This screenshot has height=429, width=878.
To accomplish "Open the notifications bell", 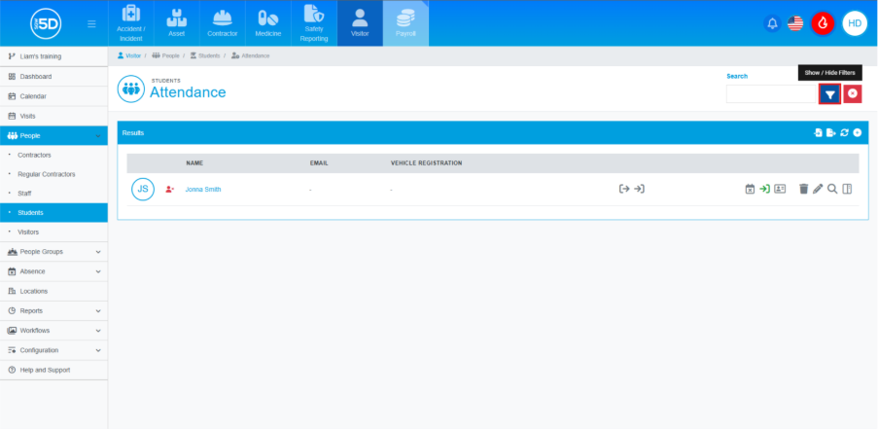I will (x=773, y=23).
